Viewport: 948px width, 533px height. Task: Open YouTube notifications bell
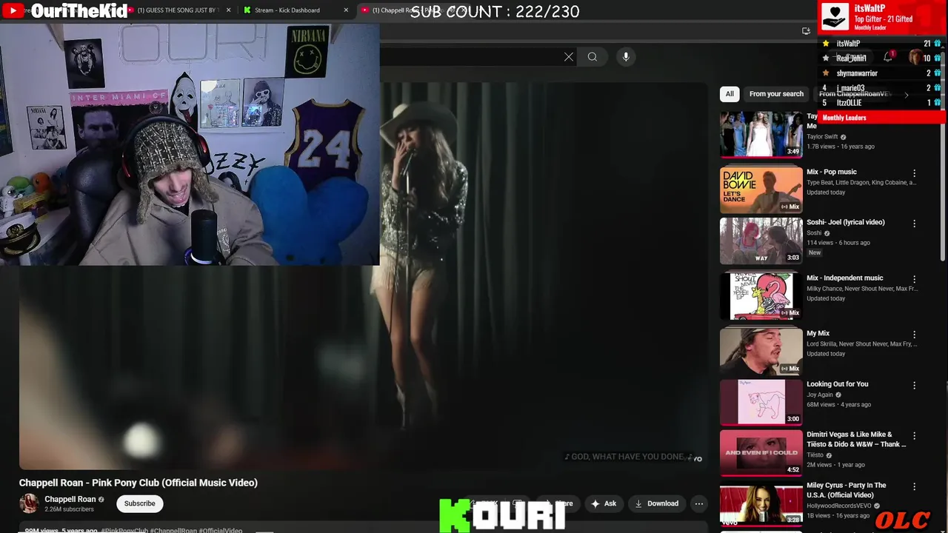[888, 57]
